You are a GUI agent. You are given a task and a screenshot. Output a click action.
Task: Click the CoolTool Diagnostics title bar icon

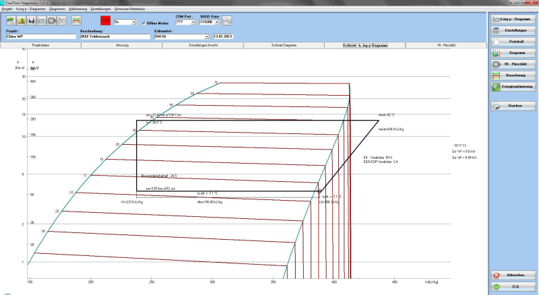[x=3, y=3]
